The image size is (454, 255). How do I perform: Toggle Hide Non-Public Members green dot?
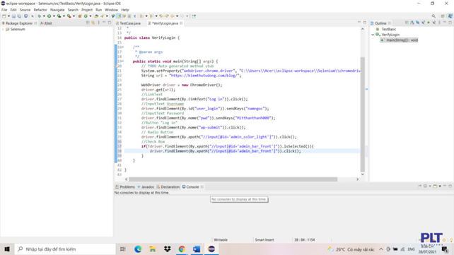429,23
